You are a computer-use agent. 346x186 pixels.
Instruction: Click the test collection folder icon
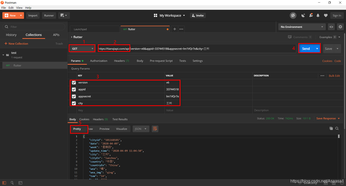click(x=7, y=55)
